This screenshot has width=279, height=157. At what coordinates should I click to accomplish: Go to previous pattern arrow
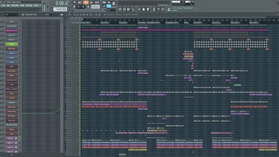tap(52, 9)
